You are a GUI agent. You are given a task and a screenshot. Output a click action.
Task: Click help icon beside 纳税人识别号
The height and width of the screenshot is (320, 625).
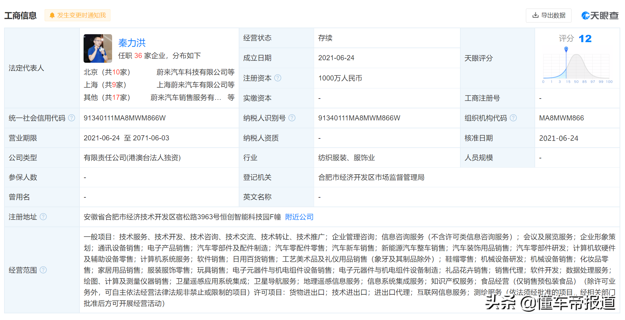tap(292, 118)
